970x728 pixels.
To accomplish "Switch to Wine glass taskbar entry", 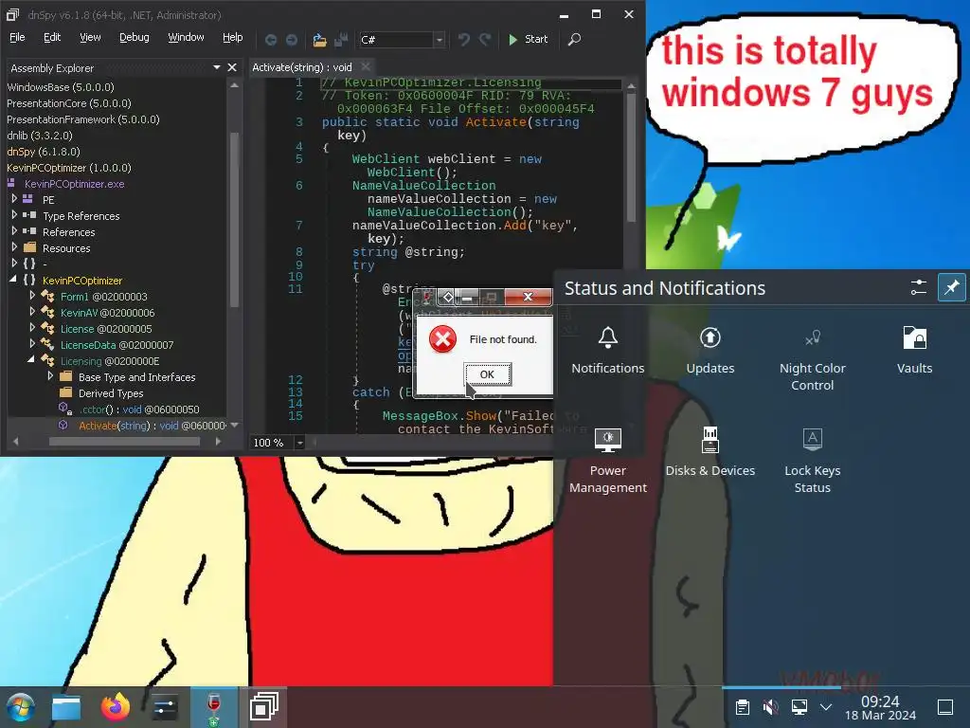I will click(213, 707).
